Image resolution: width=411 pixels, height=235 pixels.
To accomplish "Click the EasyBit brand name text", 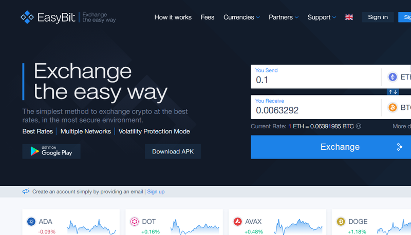I will point(56,17).
